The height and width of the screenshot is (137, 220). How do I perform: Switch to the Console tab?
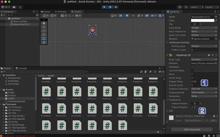pyautogui.click(x=21, y=68)
